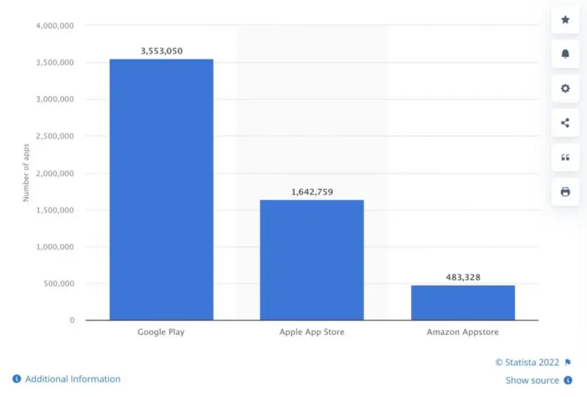Click the Amazon Appstore axis label
This screenshot has height=397, width=587.
[462, 332]
